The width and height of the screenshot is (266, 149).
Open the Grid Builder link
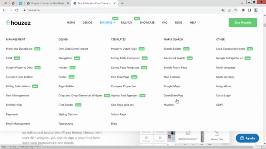66,105
